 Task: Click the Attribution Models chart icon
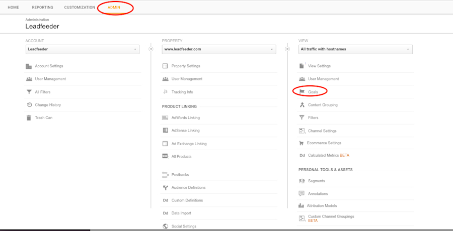tap(301, 205)
